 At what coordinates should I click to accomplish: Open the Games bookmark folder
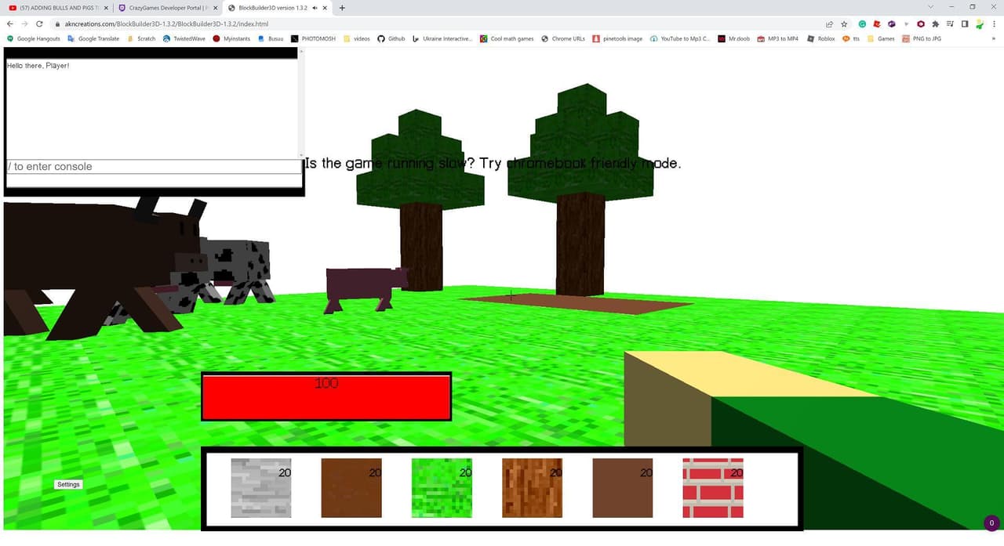[x=881, y=38]
